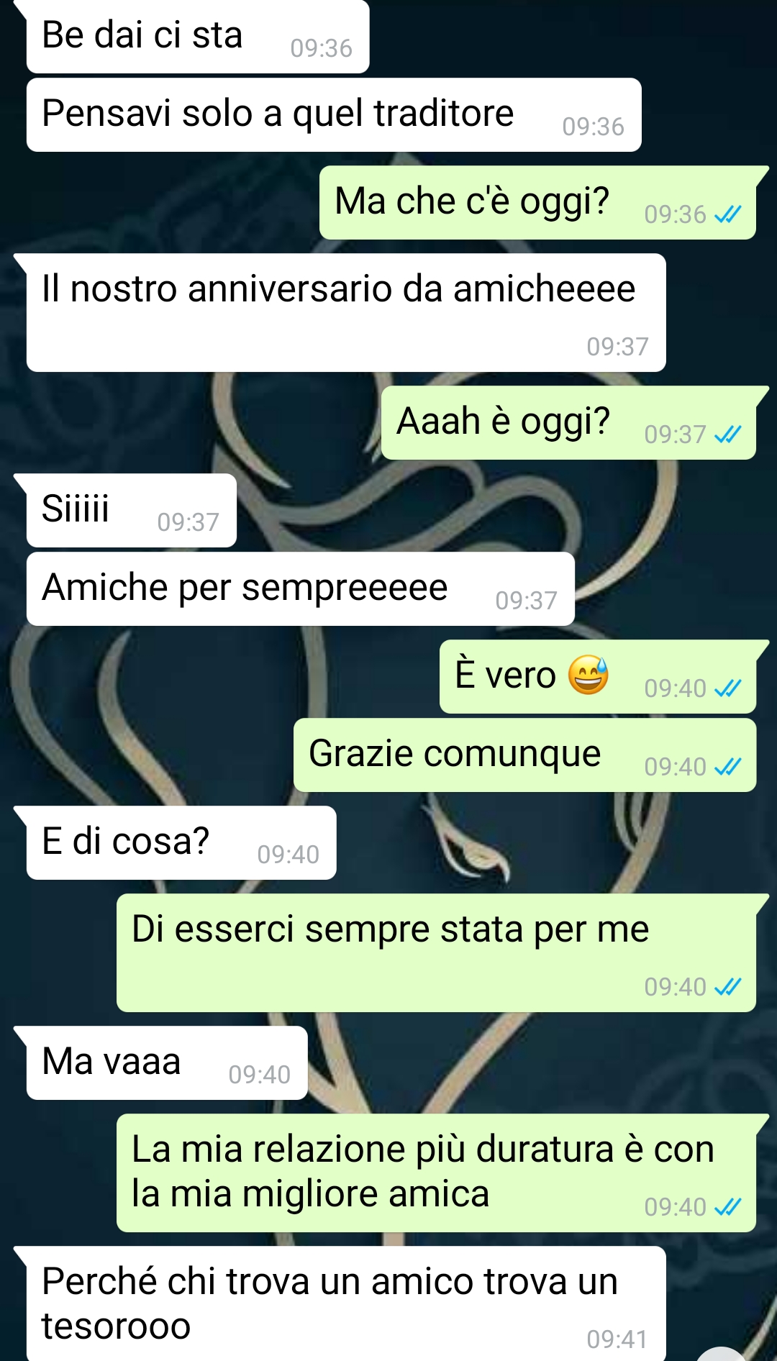Select sent message Grazie comunque
Viewport: 777px width, 1361px height.
tap(524, 755)
